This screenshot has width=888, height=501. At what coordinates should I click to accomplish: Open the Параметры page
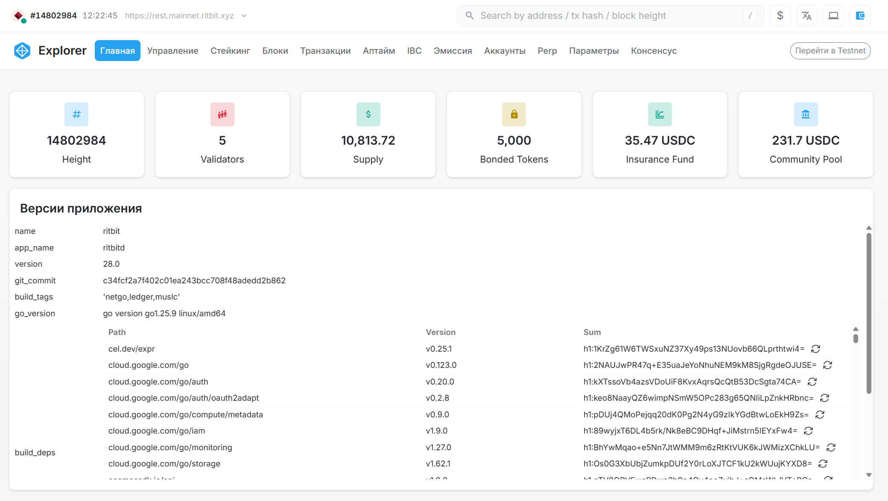pos(594,51)
